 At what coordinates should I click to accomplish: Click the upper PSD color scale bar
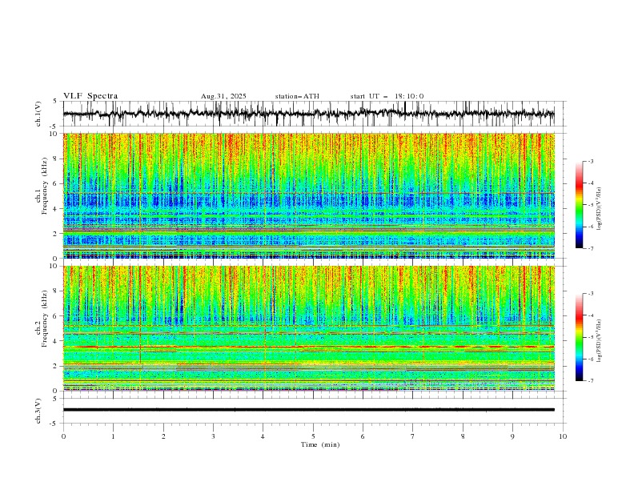click(x=579, y=205)
